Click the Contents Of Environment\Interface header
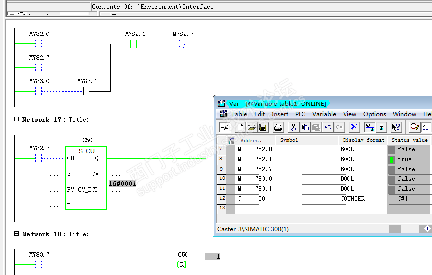 (x=154, y=7)
